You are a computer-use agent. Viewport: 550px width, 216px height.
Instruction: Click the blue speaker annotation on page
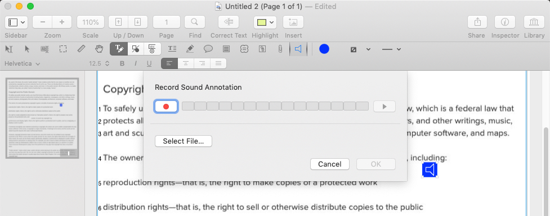[x=430, y=170]
